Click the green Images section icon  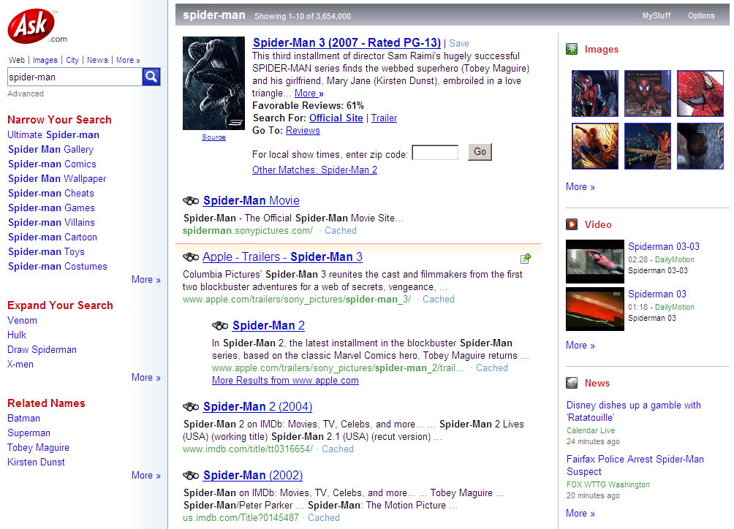pyautogui.click(x=572, y=49)
